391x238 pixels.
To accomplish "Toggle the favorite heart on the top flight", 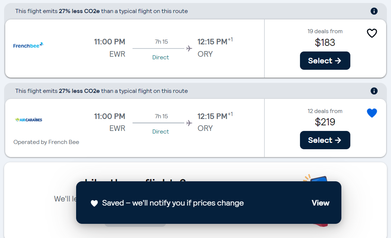I will pos(372,33).
